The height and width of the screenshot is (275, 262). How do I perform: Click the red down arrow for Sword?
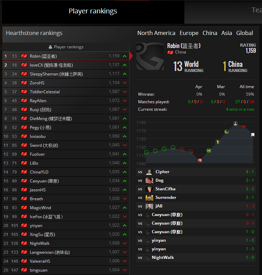[x=125, y=145]
